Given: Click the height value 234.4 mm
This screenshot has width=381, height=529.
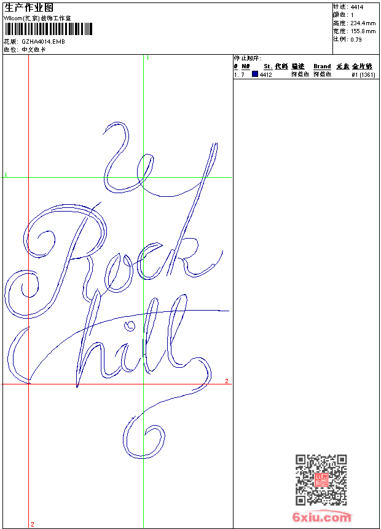Looking at the screenshot, I should pos(363,23).
